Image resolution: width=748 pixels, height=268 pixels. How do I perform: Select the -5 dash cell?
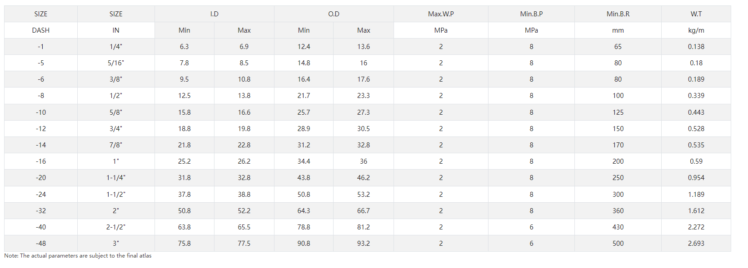click(41, 63)
